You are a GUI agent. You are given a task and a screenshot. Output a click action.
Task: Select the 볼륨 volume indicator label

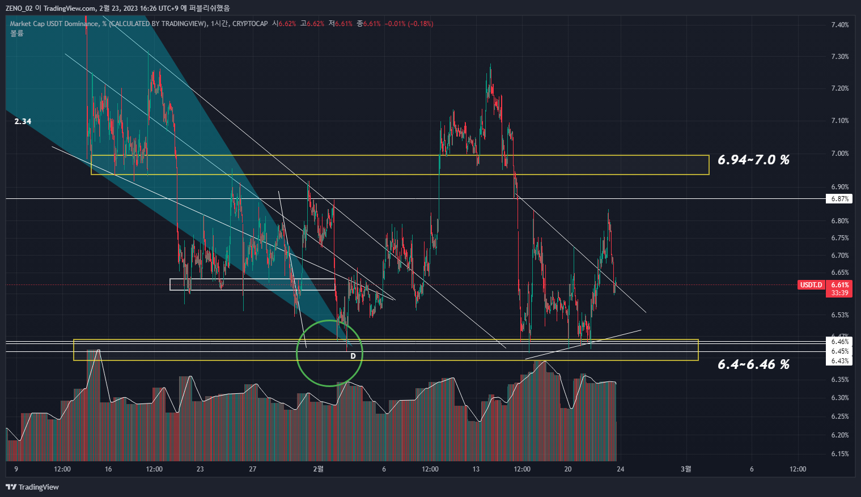click(17, 33)
